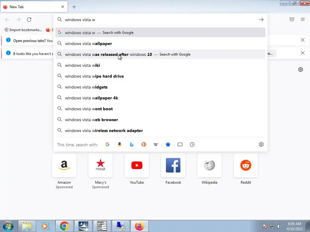Select 'windows vista wireless network adapter' suggestion
The image size is (310, 232).
click(x=160, y=130)
